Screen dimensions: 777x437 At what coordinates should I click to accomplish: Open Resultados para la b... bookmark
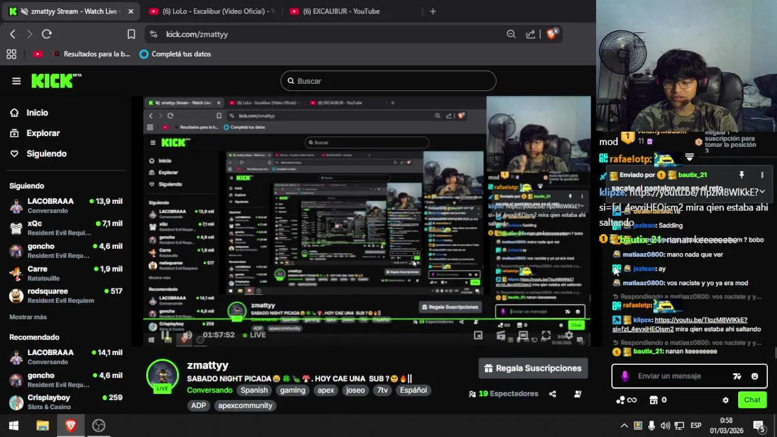(x=92, y=54)
